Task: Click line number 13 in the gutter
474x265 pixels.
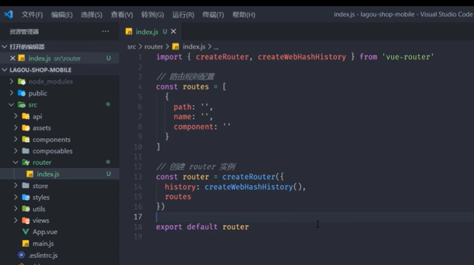Action: click(x=138, y=177)
